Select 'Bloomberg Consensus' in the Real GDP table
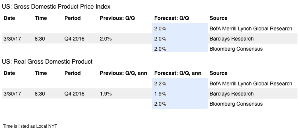299x130 pixels. click(x=236, y=104)
